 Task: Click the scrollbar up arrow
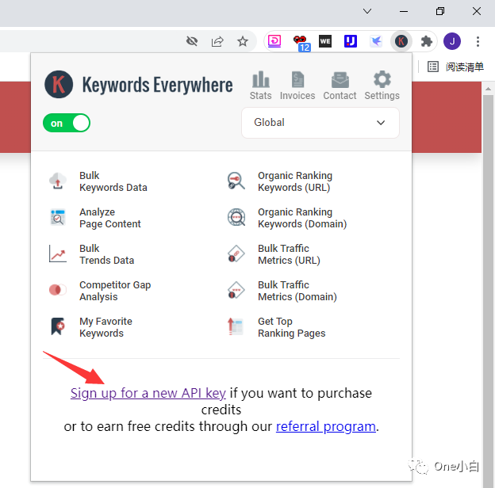[x=488, y=89]
